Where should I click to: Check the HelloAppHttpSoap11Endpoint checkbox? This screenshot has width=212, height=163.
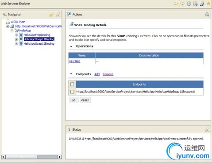point(72,92)
